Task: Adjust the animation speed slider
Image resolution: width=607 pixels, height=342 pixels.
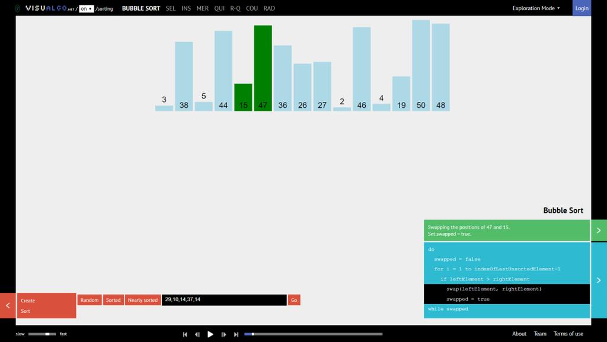Action: pyautogui.click(x=42, y=334)
